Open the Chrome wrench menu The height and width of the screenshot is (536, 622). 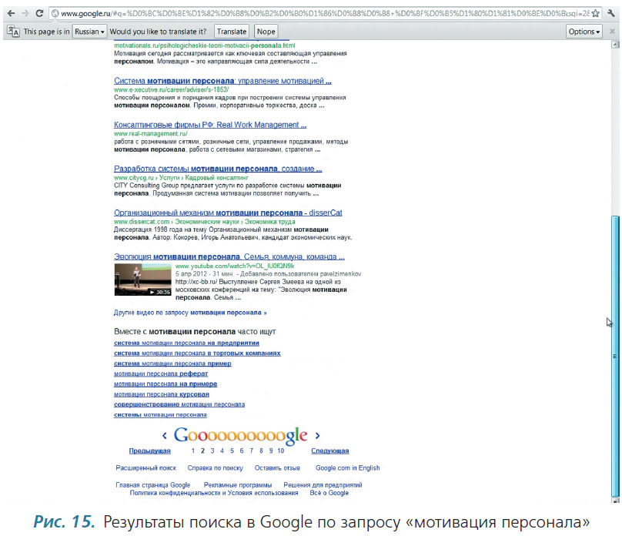(611, 14)
